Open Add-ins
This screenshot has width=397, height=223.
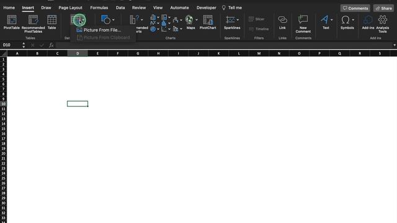pyautogui.click(x=368, y=22)
